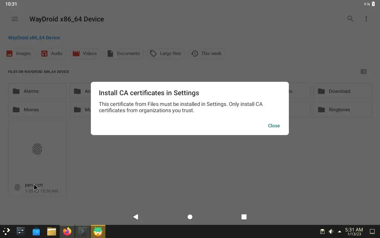Open clipboard tray icon
Image resolution: width=380 pixels, height=238 pixels.
pyautogui.click(x=322, y=231)
